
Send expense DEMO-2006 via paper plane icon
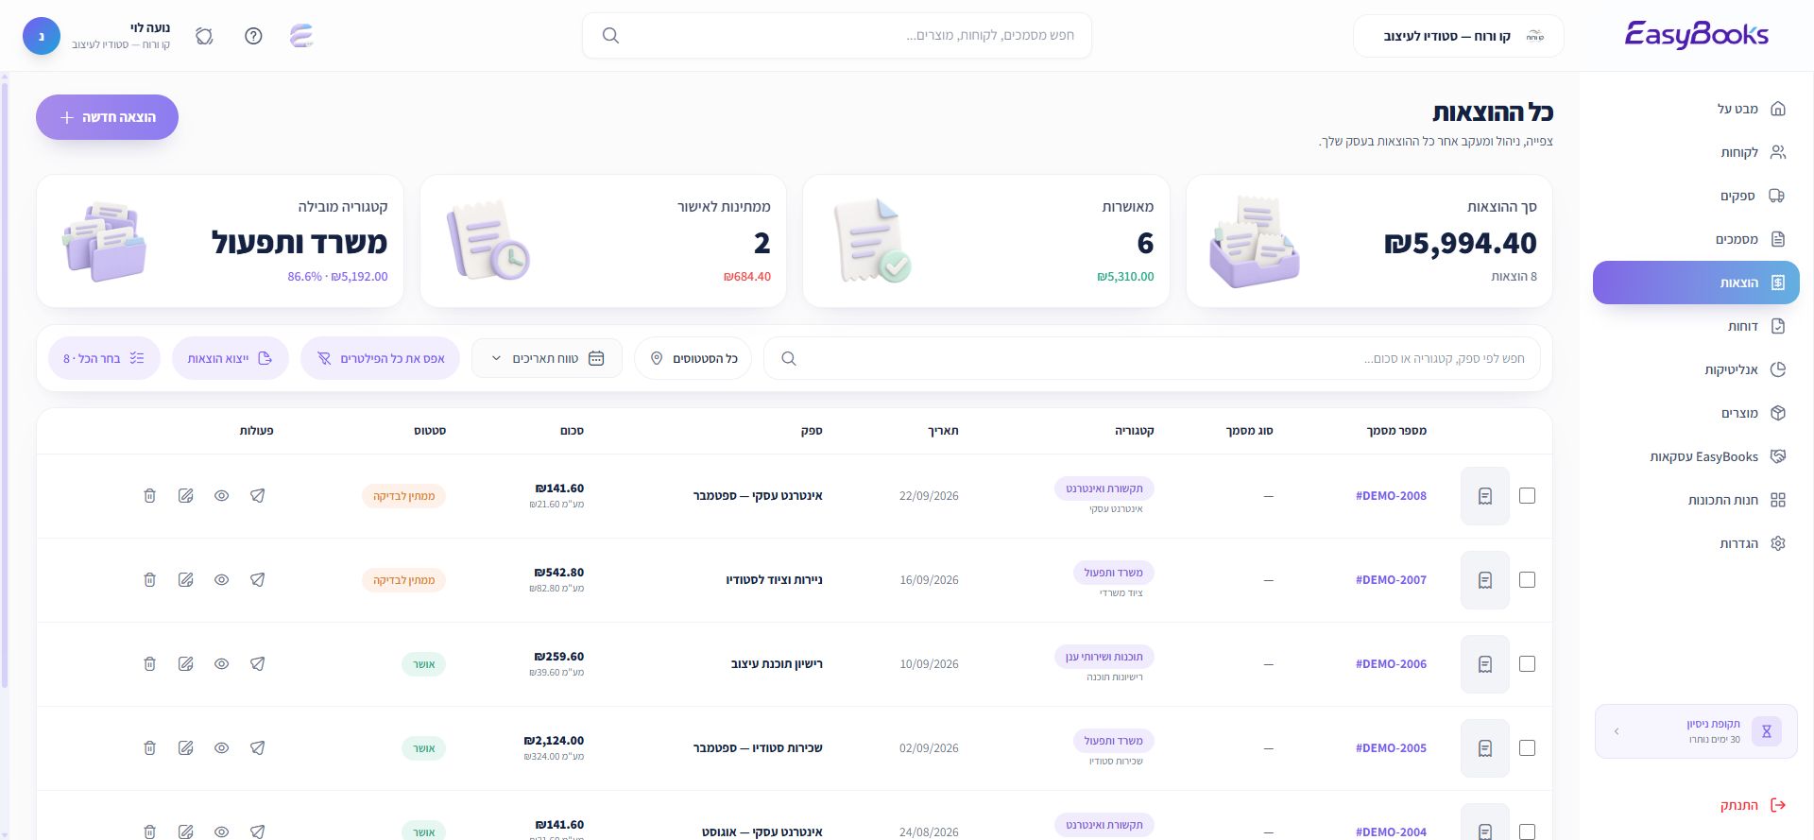258,664
